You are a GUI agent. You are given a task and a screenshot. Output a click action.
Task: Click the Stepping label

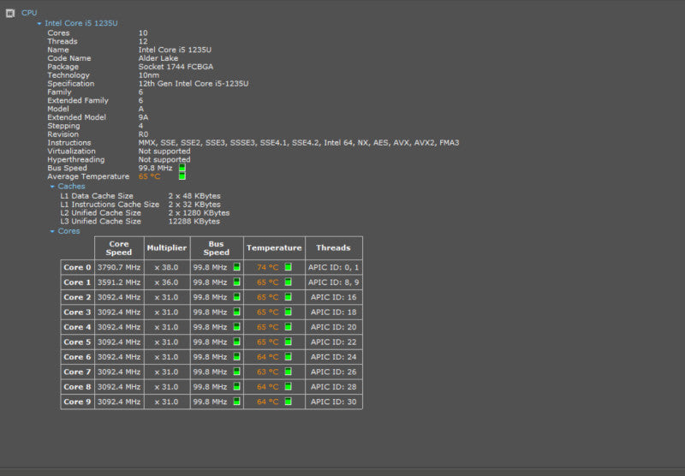pyautogui.click(x=63, y=126)
